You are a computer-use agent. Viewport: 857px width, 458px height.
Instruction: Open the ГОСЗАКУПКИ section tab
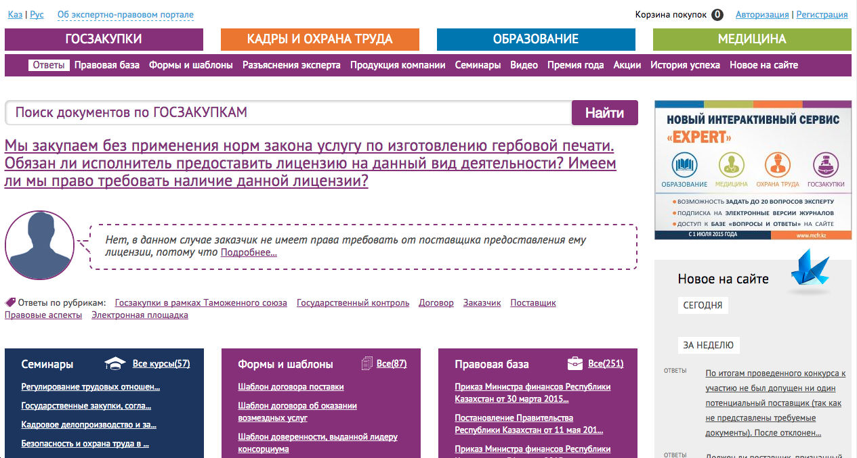pyautogui.click(x=104, y=39)
